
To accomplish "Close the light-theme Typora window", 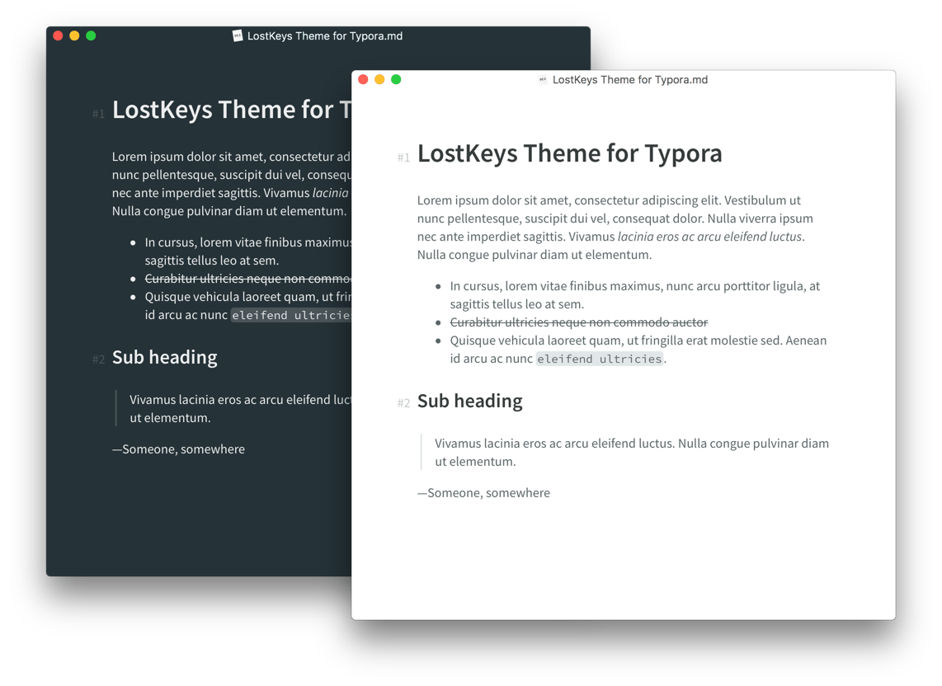I will (x=363, y=79).
